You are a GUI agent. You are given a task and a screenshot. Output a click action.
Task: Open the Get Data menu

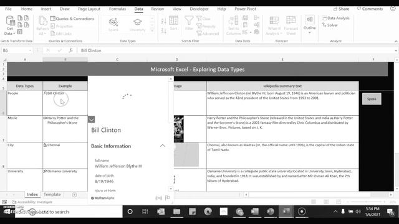tap(10, 26)
